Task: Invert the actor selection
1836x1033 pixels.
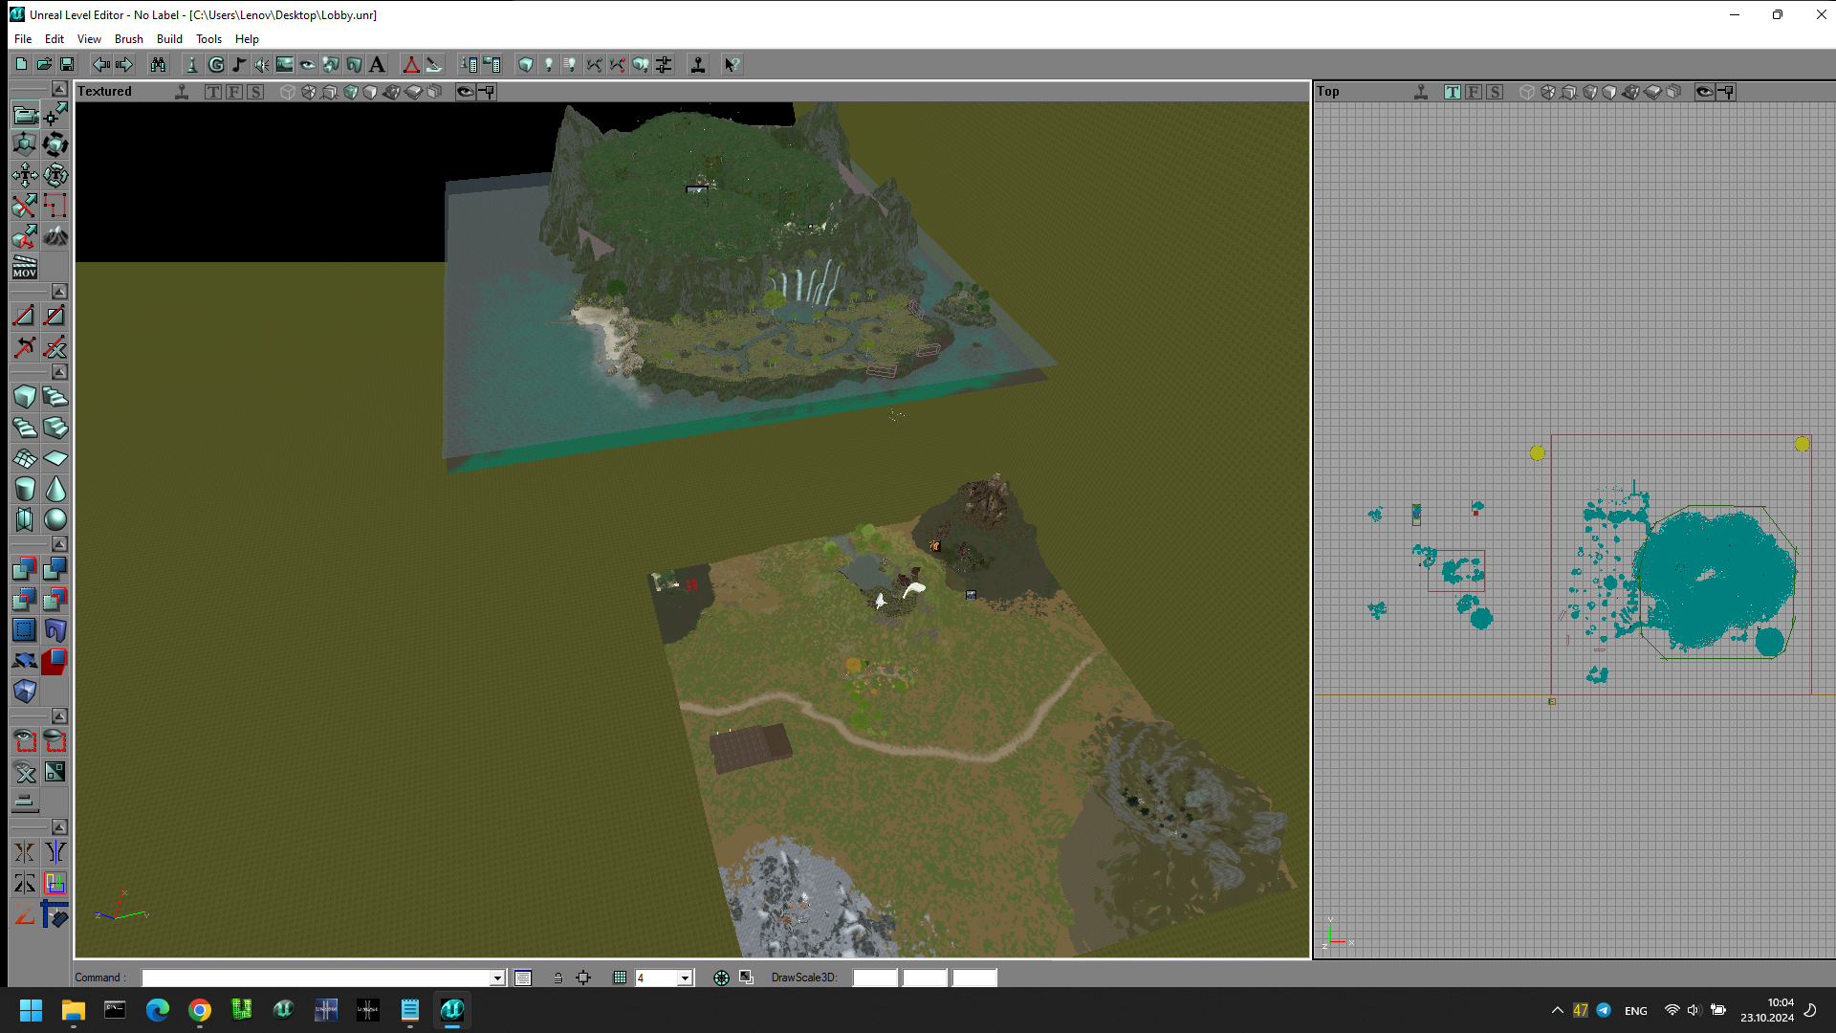Action: tap(55, 773)
